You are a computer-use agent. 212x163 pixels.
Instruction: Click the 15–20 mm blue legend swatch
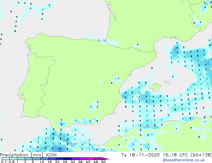[x=52, y=159]
